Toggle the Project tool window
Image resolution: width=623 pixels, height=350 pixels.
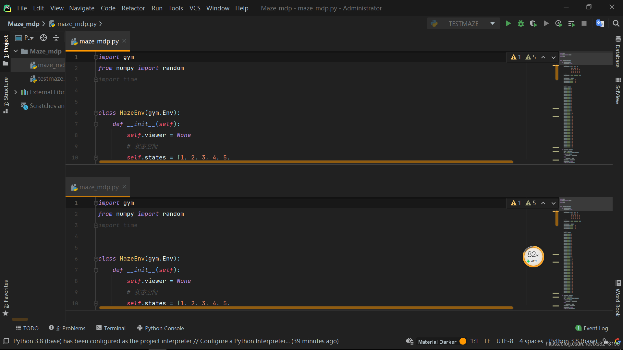[x=6, y=45]
